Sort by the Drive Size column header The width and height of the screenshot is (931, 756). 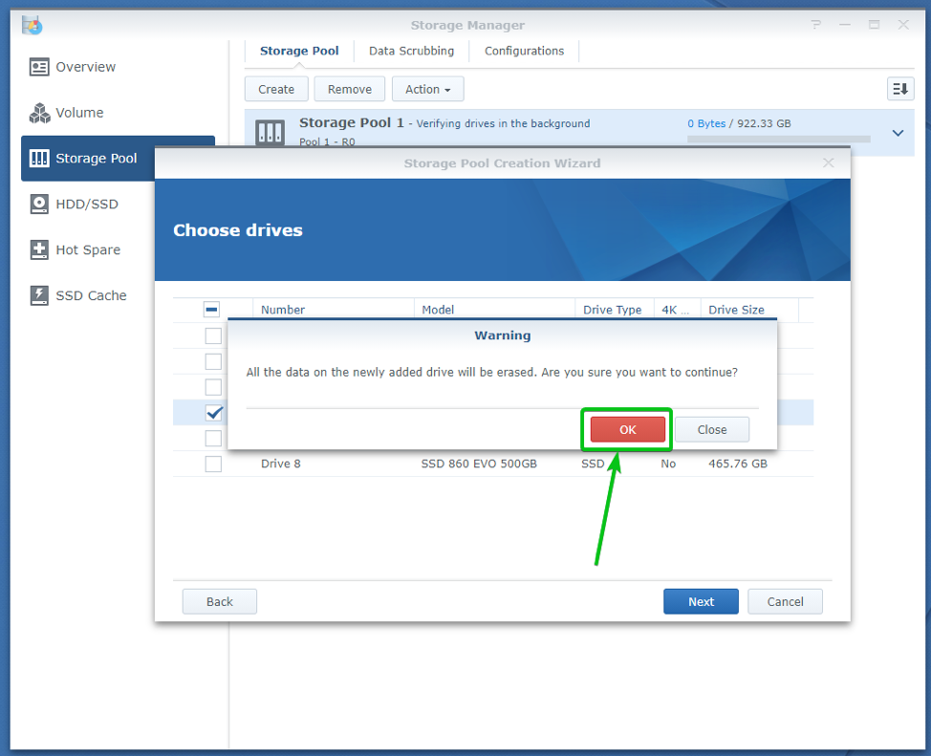(750, 310)
